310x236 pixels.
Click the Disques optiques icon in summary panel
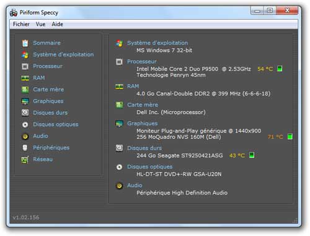click(x=119, y=167)
